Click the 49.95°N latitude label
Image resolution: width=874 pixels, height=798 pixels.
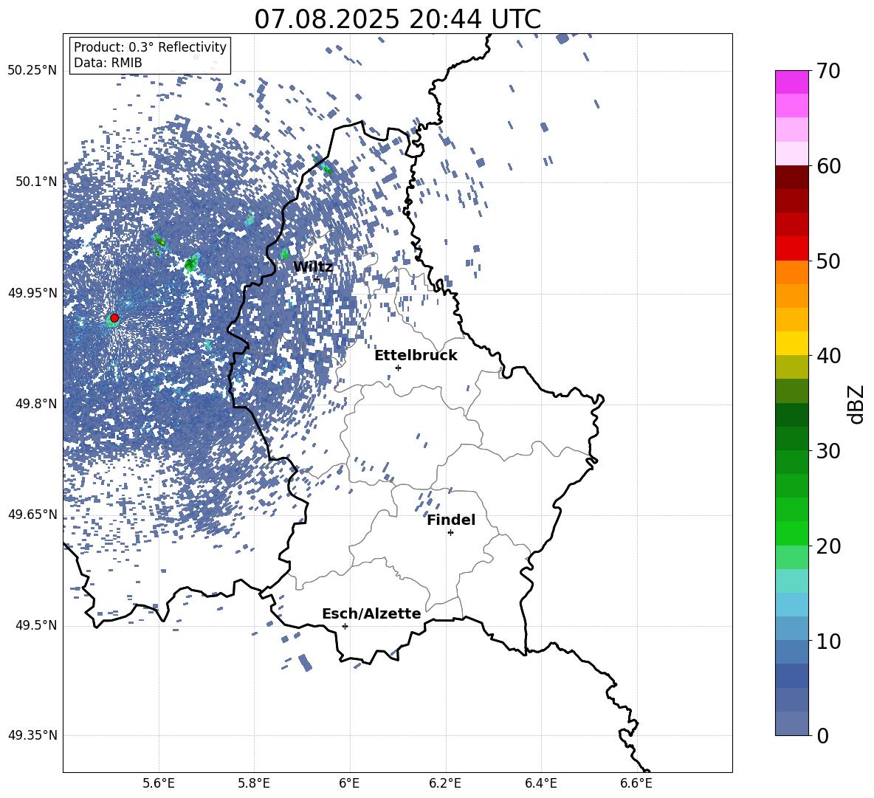coord(32,292)
